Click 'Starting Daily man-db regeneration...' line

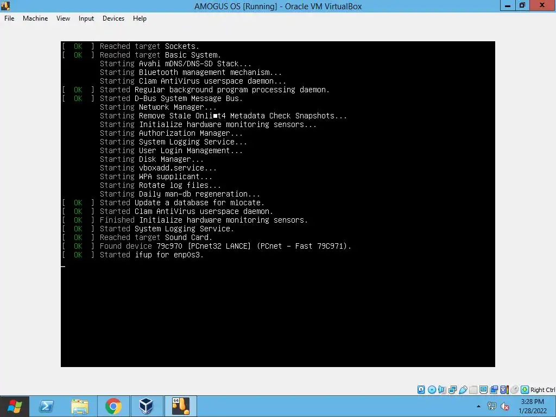(x=180, y=194)
